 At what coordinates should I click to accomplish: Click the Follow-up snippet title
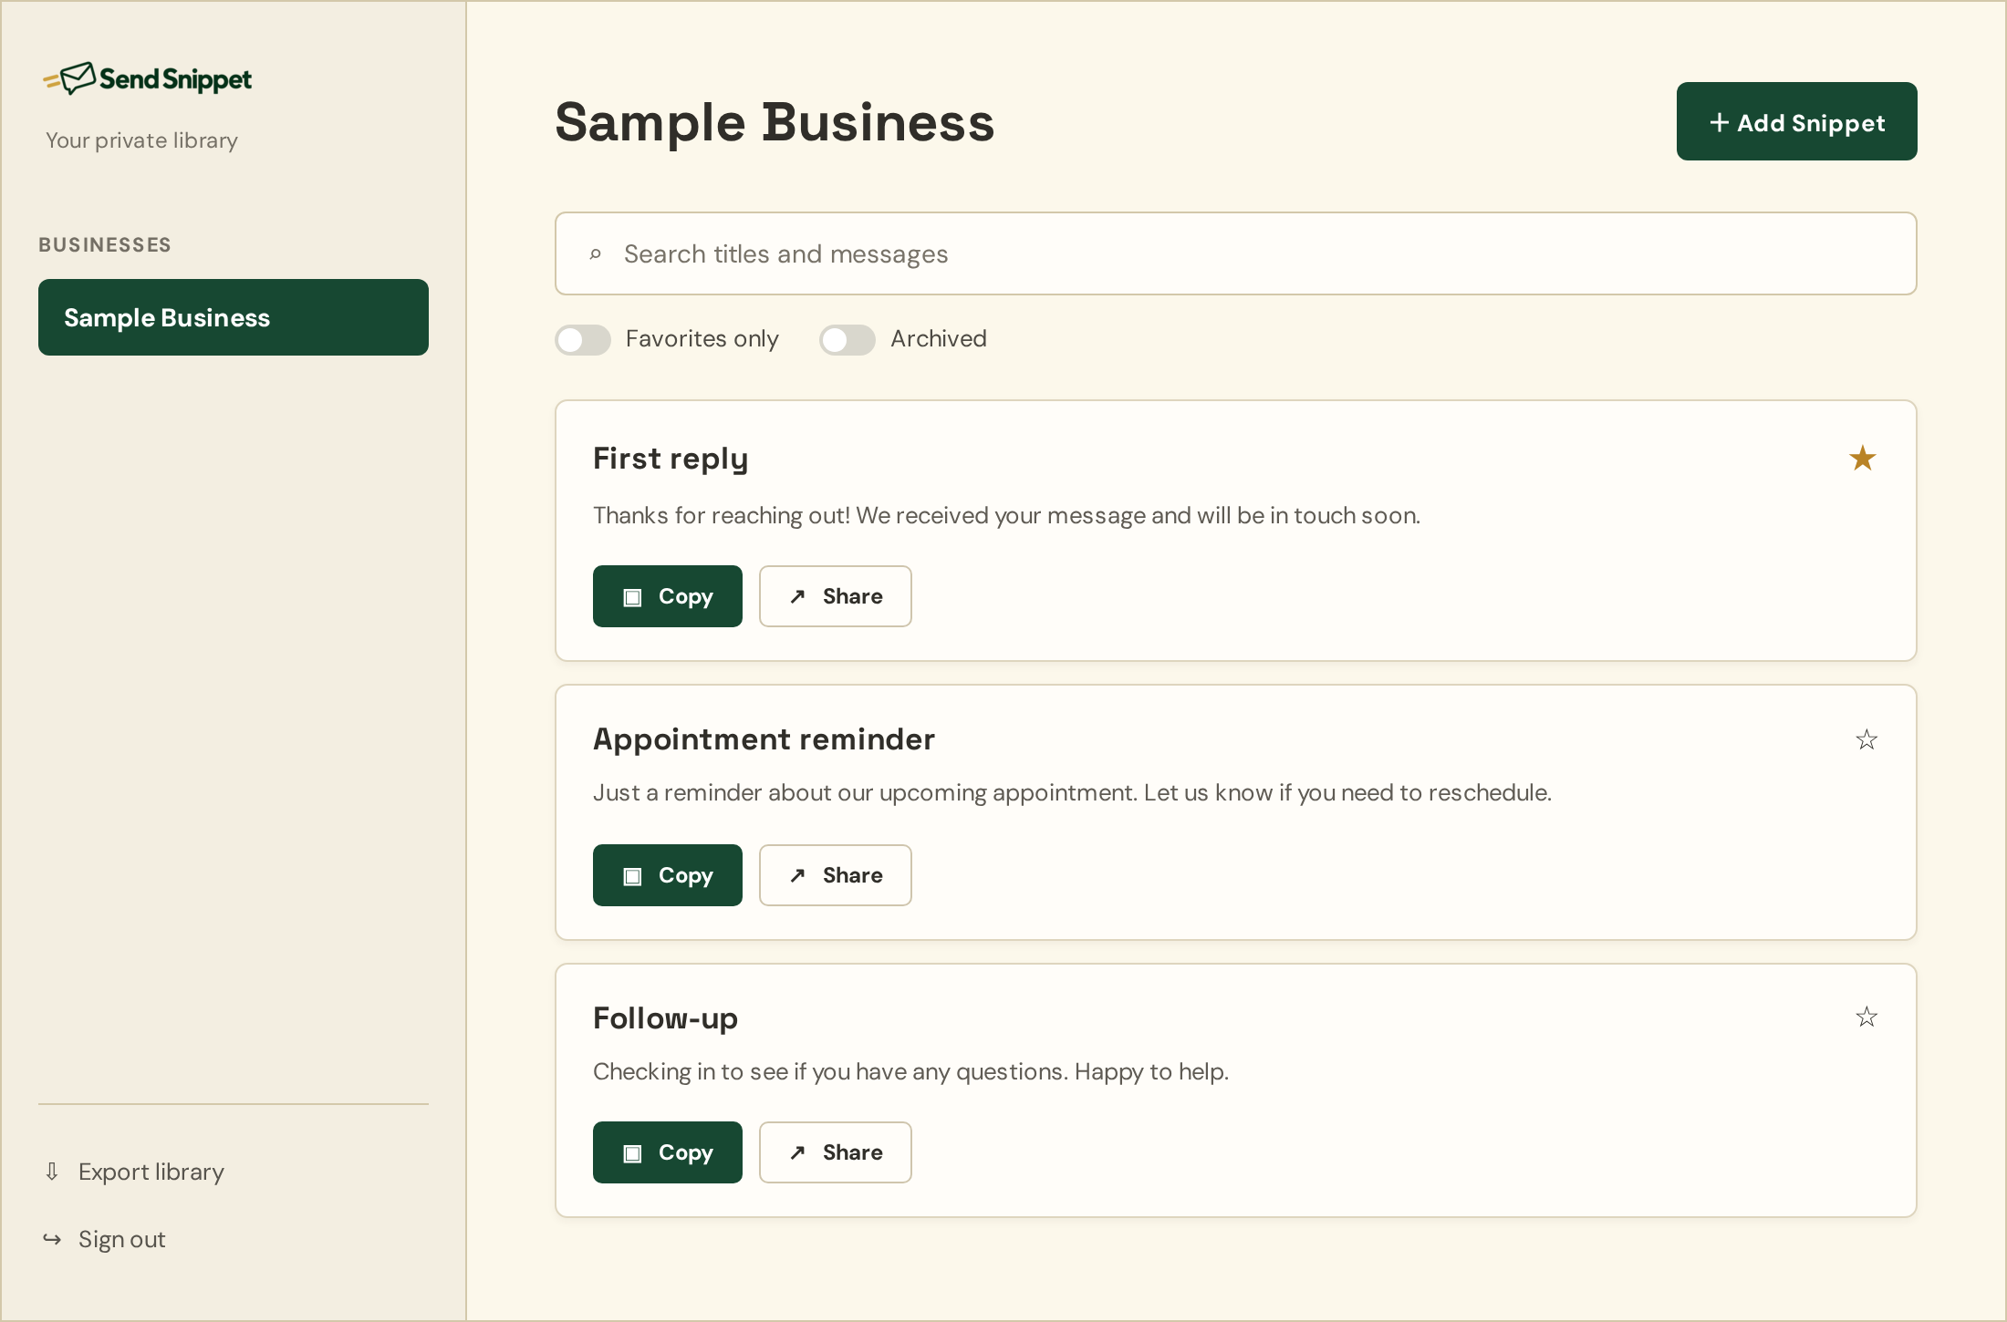click(x=665, y=1018)
